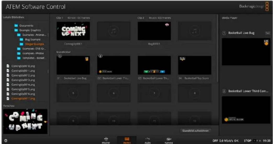Select still 02 Basketball Lower Third
The width and height of the screenshot is (273, 144).
[x=114, y=65]
